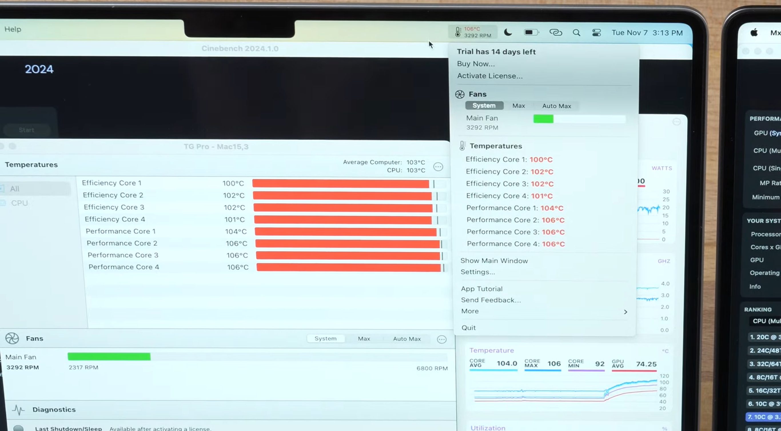The height and width of the screenshot is (431, 781).
Task: Click Efficiency Core 1: 100°C menu entry
Action: coord(509,159)
